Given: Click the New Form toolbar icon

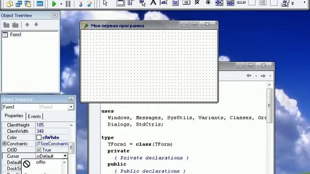Looking at the screenshot, I should (40, 3).
